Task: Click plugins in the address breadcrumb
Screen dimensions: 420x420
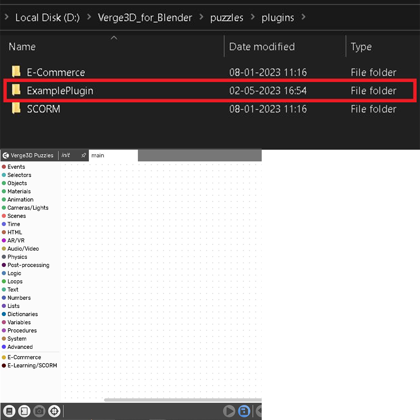Action: [x=278, y=18]
